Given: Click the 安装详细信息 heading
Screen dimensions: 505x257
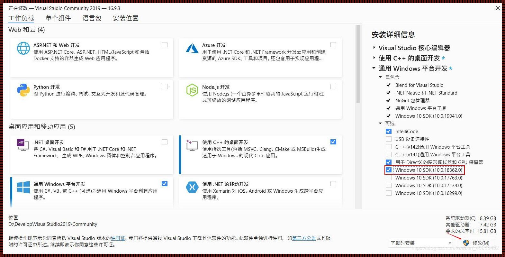Looking at the screenshot, I should click(x=393, y=34).
